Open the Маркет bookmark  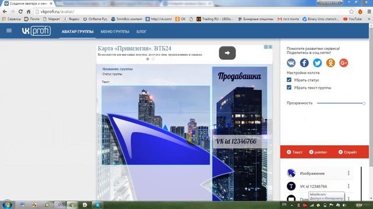pos(51,19)
